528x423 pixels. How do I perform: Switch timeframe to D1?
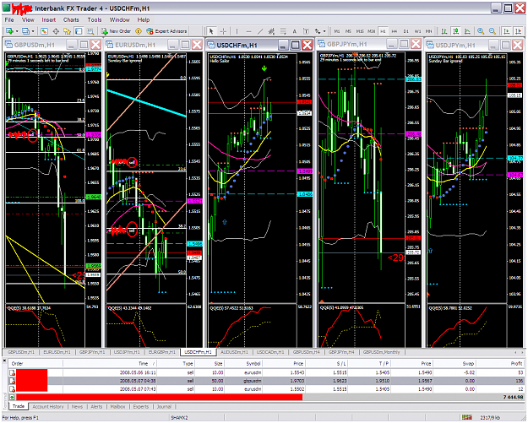[406, 31]
